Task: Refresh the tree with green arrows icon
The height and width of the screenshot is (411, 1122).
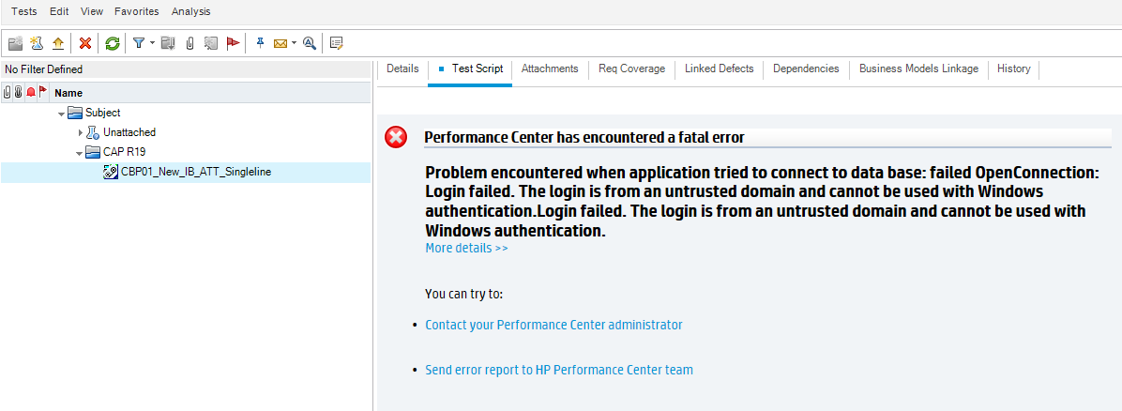Action: click(113, 44)
